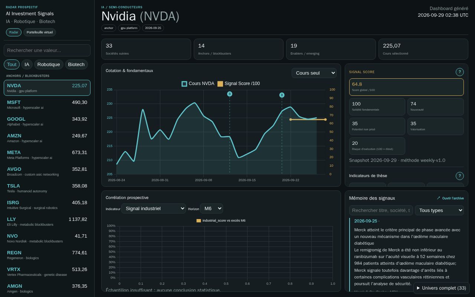This screenshot has height=297, width=475.
Task: Click the Rechercher une valeur search field
Action: (47, 50)
